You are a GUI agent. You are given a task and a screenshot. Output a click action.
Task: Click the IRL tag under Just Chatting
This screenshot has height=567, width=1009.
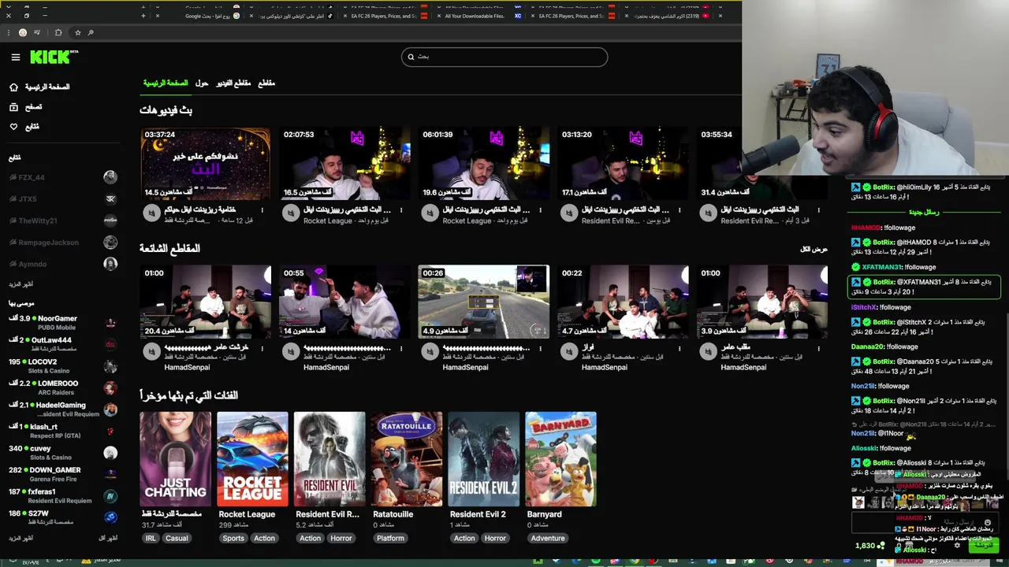pos(151,539)
